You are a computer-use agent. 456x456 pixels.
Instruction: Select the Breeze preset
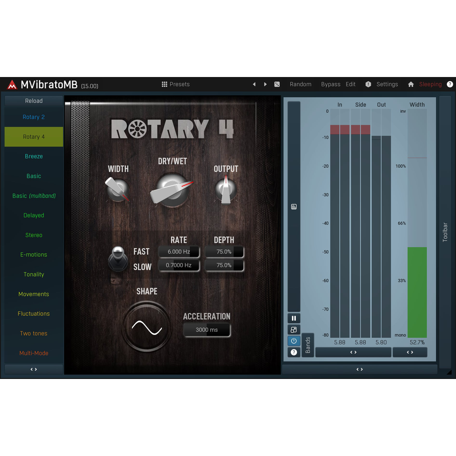pos(34,157)
